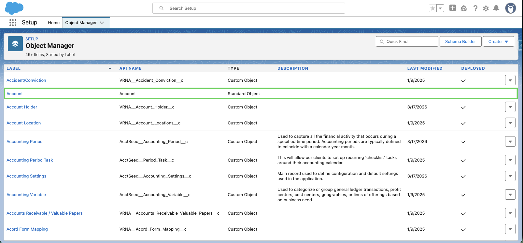
Task: Click into the Quick Find box
Action: (x=407, y=41)
